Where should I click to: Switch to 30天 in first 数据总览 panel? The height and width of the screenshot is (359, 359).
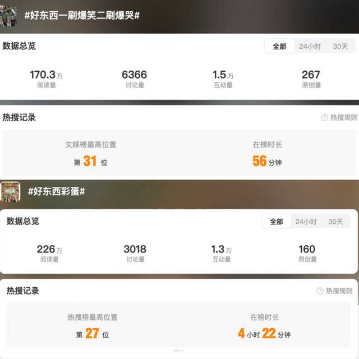coord(340,47)
